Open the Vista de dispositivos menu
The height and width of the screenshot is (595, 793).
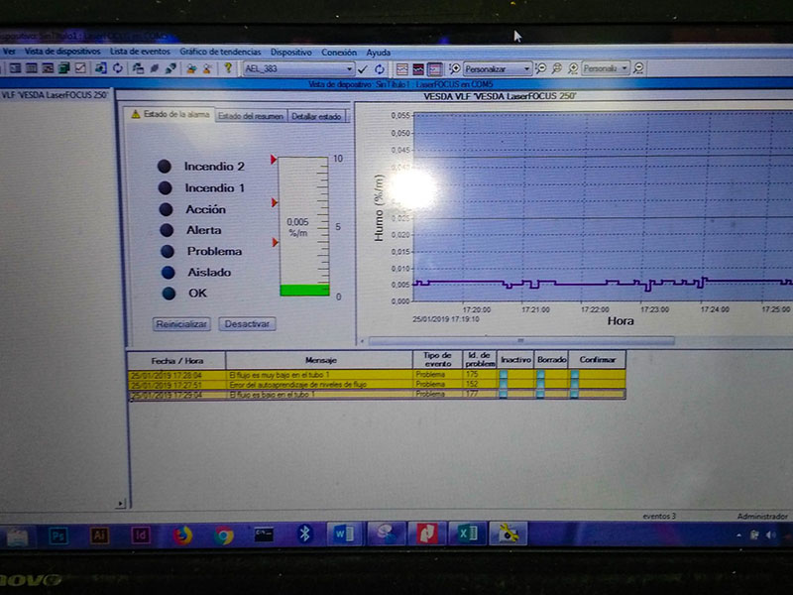coord(62,52)
